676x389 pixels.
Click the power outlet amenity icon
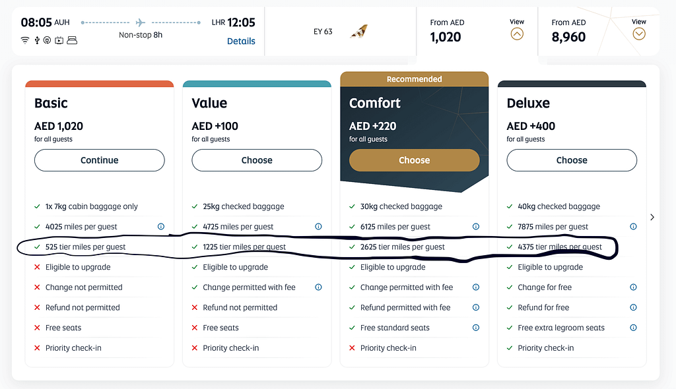tap(47, 40)
